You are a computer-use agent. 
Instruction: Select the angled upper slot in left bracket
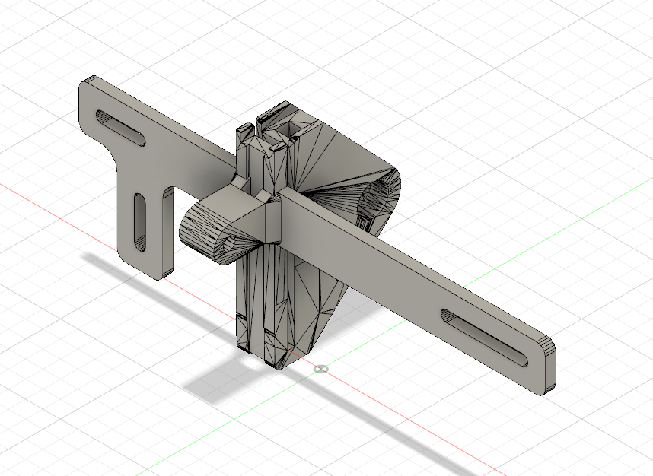(x=121, y=129)
